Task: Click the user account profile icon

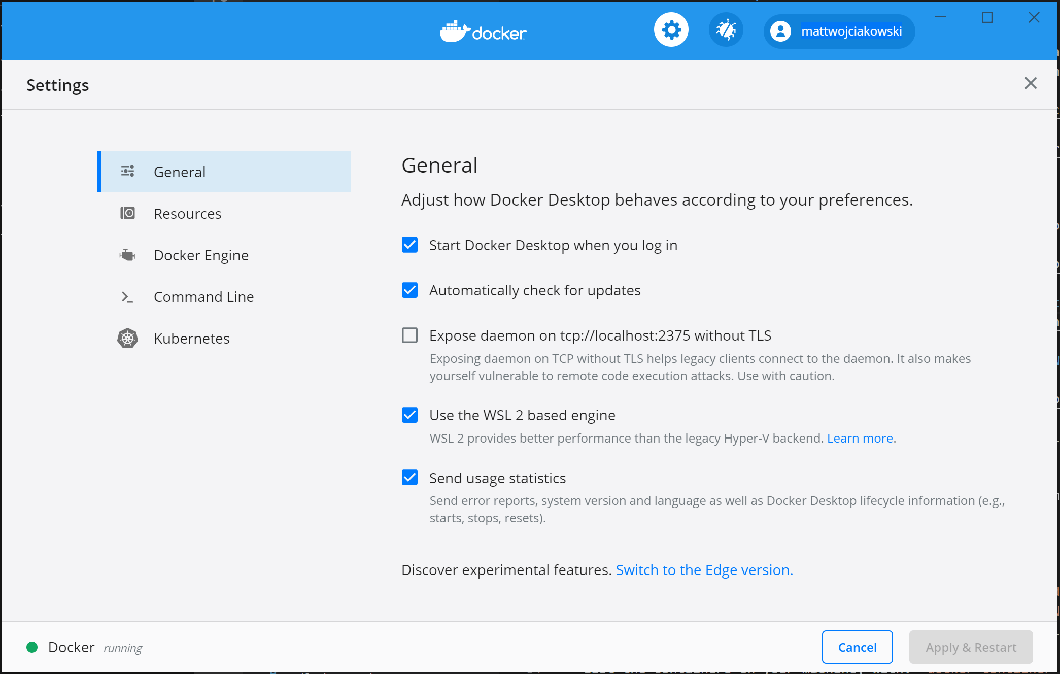Action: [x=781, y=31]
